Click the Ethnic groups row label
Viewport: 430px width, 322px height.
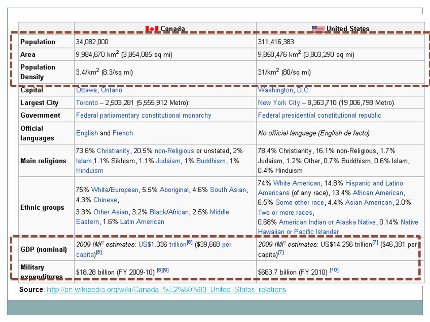coord(42,208)
